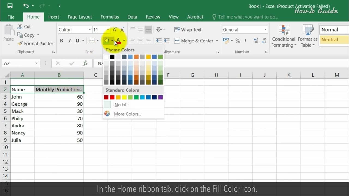Click the Fill Color paint bucket icon
The height and width of the screenshot is (196, 349).
click(x=107, y=41)
